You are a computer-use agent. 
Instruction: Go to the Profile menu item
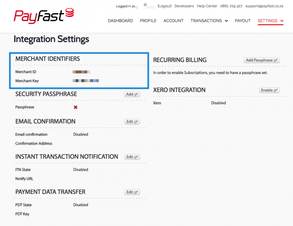coord(148,21)
